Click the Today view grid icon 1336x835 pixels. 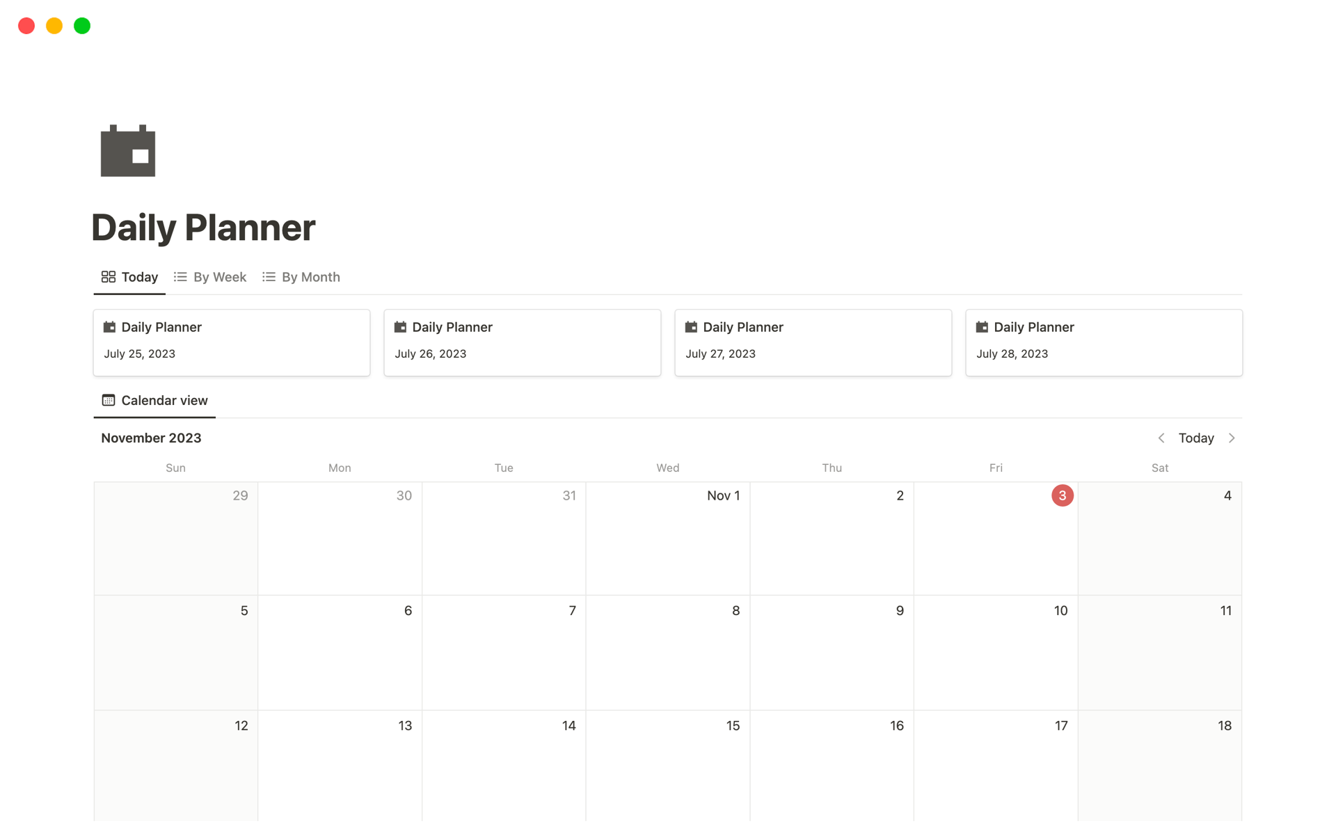pyautogui.click(x=106, y=277)
